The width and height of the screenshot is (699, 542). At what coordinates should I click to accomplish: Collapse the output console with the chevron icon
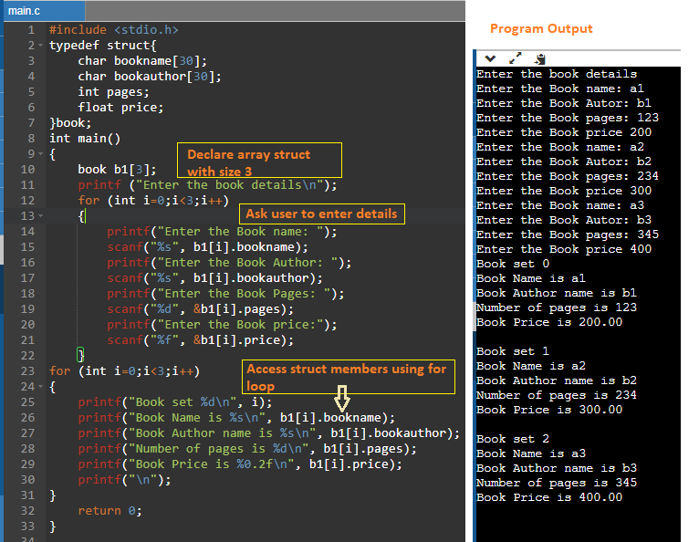tap(490, 58)
